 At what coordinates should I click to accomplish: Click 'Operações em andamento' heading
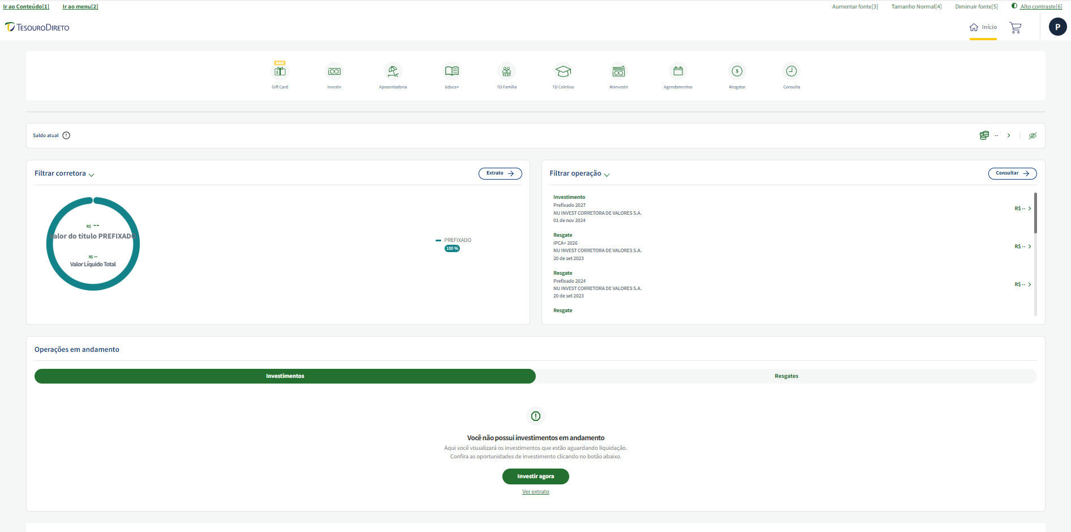tap(77, 350)
